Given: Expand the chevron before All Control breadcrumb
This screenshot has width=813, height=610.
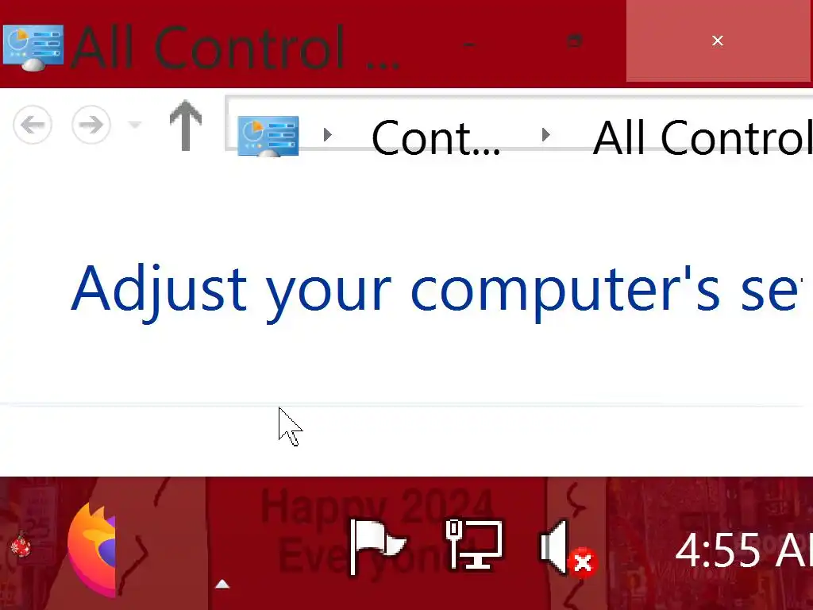Looking at the screenshot, I should tap(545, 135).
